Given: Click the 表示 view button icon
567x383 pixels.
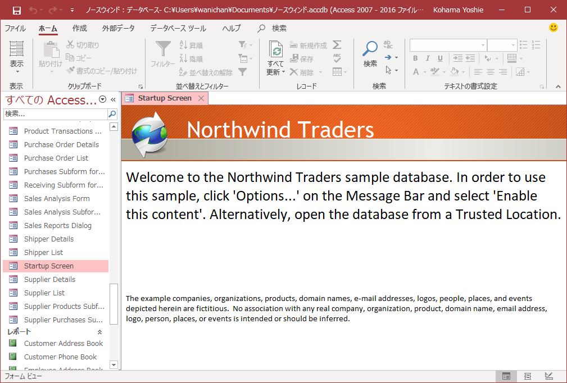Looking at the screenshot, I should pos(17,49).
